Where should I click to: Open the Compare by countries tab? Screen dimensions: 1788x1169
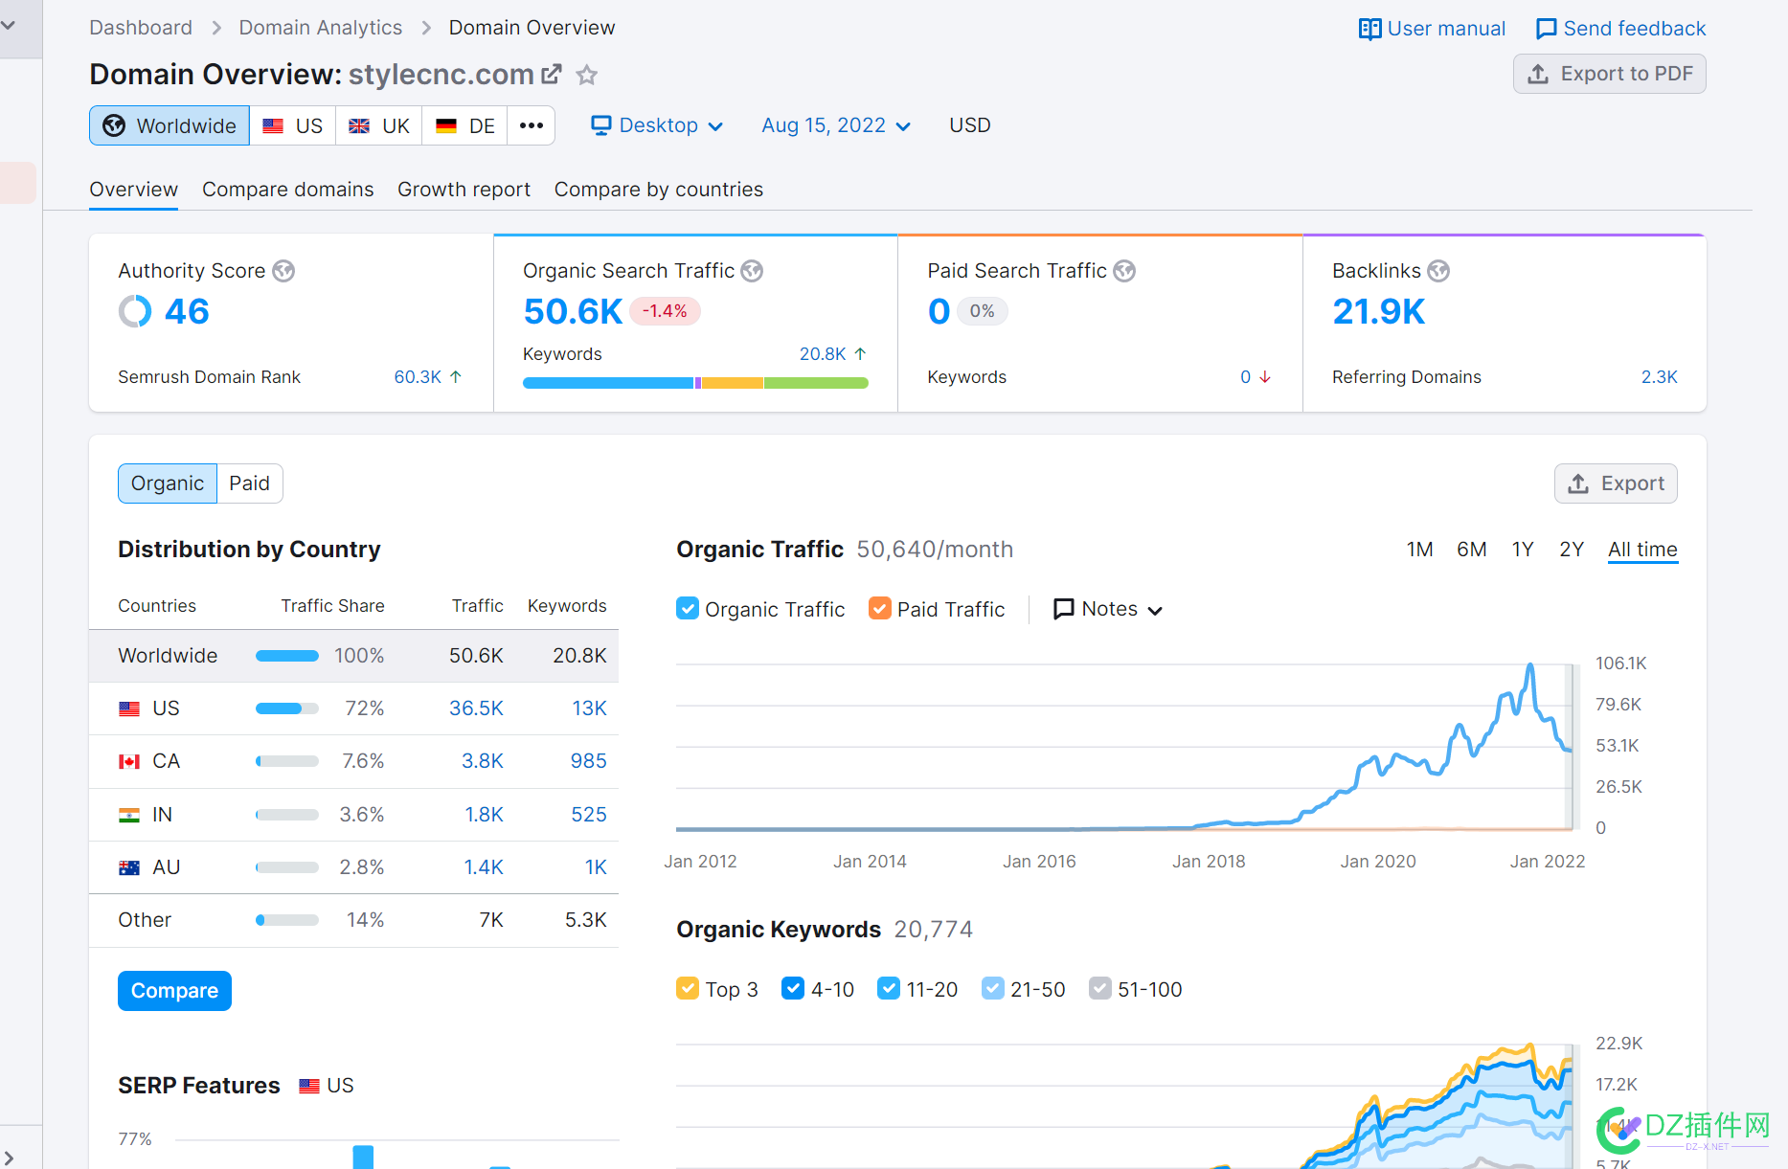click(659, 190)
